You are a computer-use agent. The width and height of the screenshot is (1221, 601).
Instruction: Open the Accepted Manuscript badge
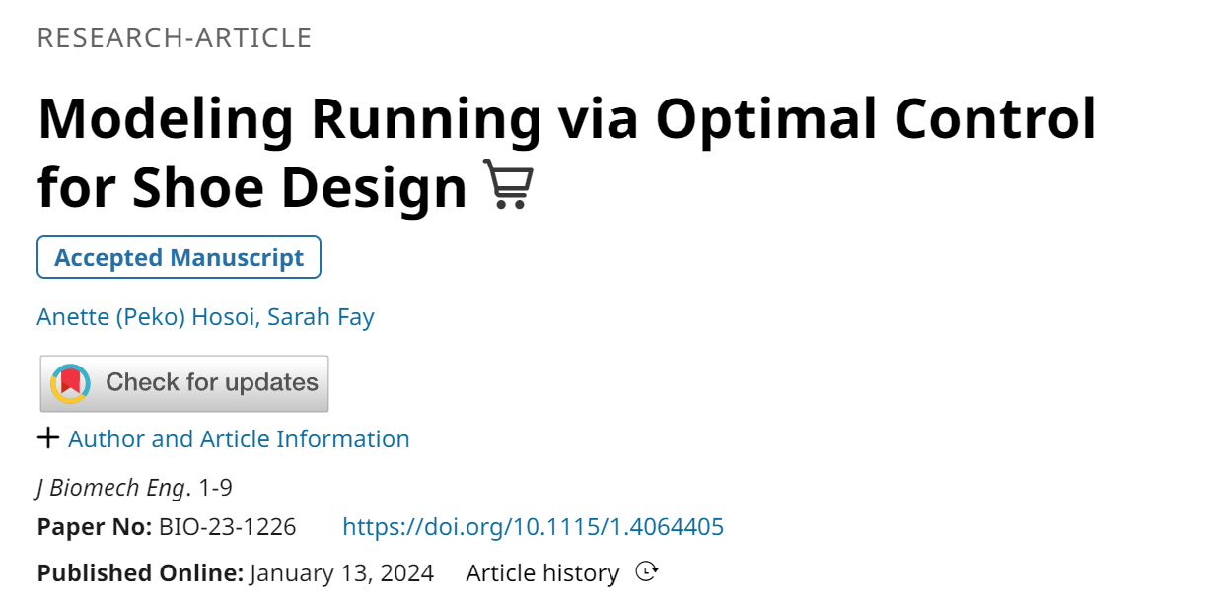pos(179,258)
